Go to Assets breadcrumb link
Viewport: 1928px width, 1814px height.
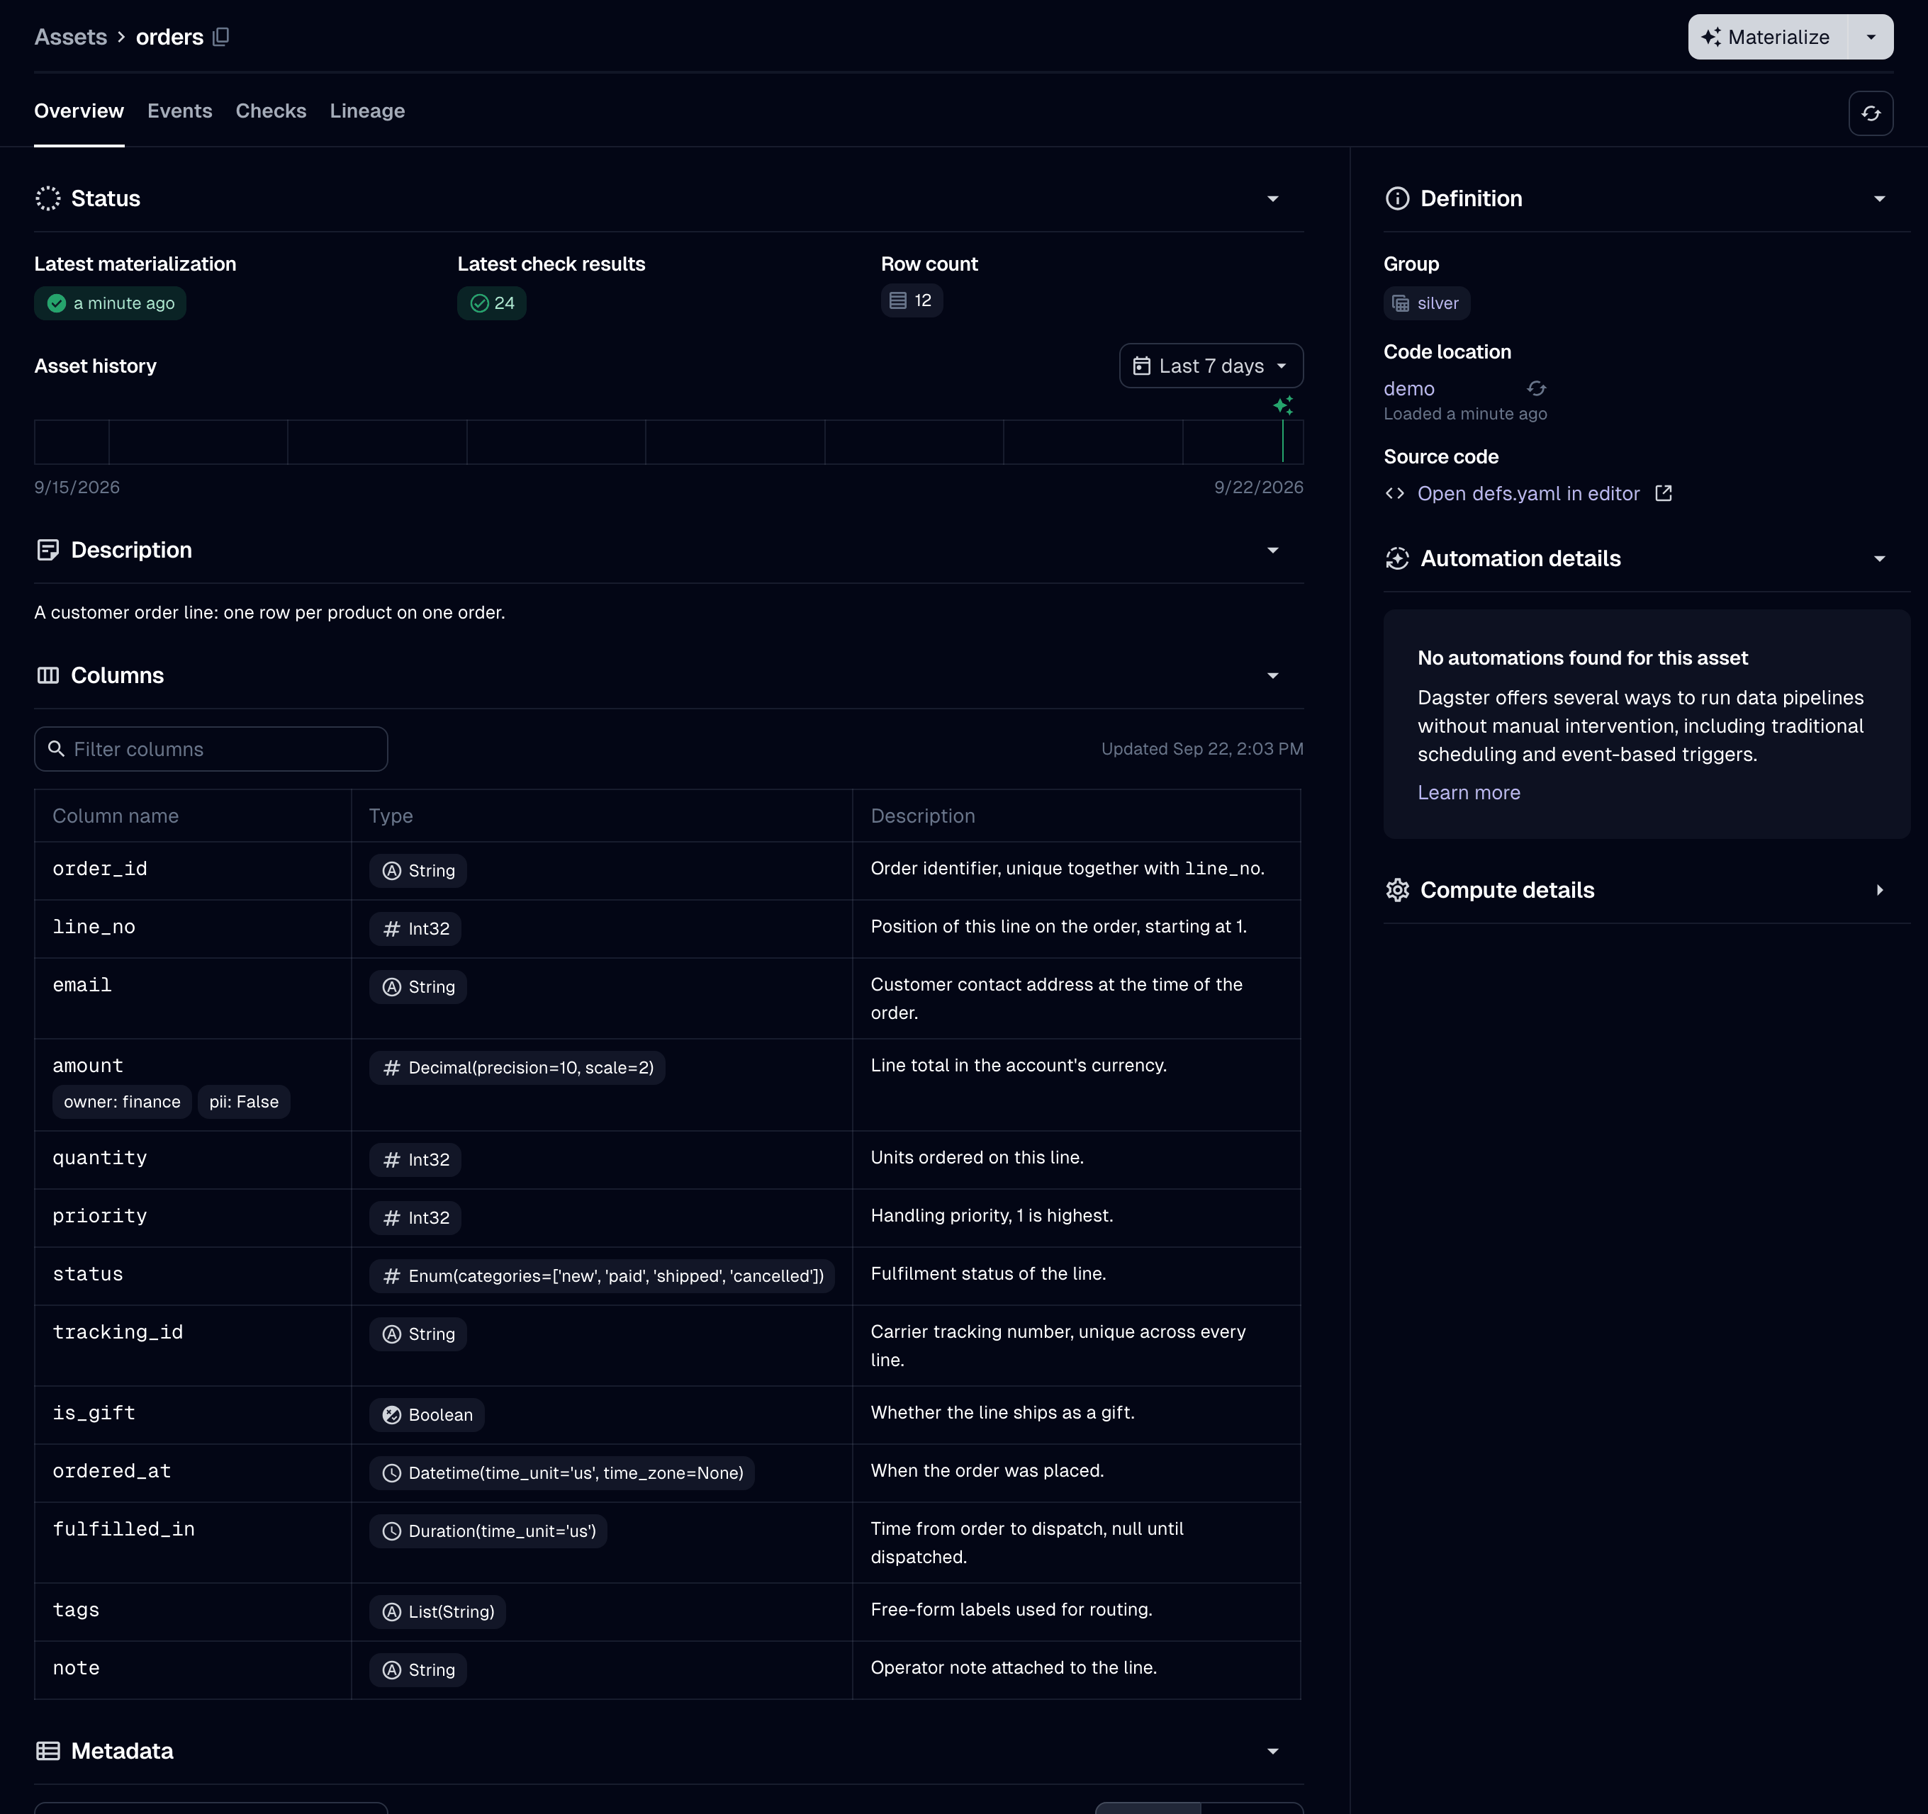pyautogui.click(x=71, y=37)
